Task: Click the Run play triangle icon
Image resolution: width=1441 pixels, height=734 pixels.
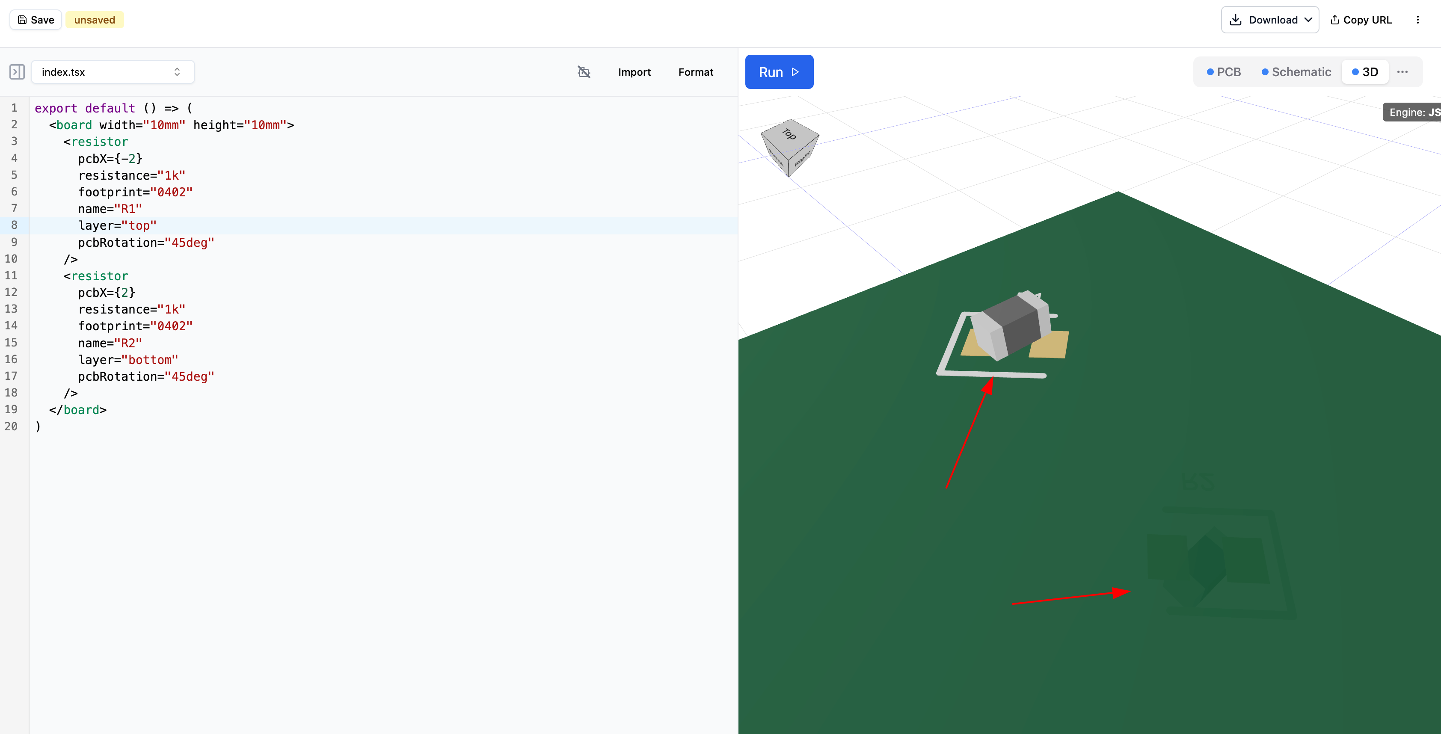Action: point(795,71)
